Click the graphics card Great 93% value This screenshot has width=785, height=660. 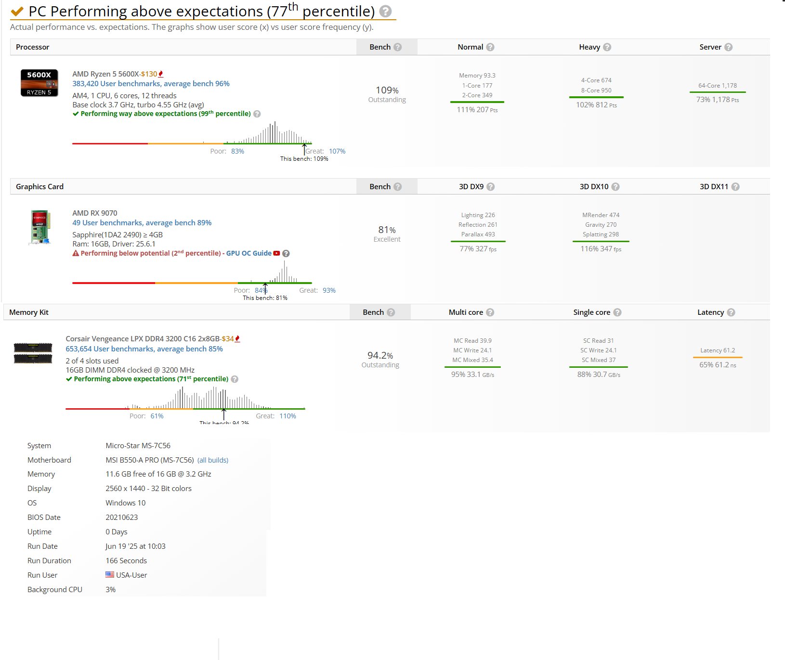coord(329,290)
